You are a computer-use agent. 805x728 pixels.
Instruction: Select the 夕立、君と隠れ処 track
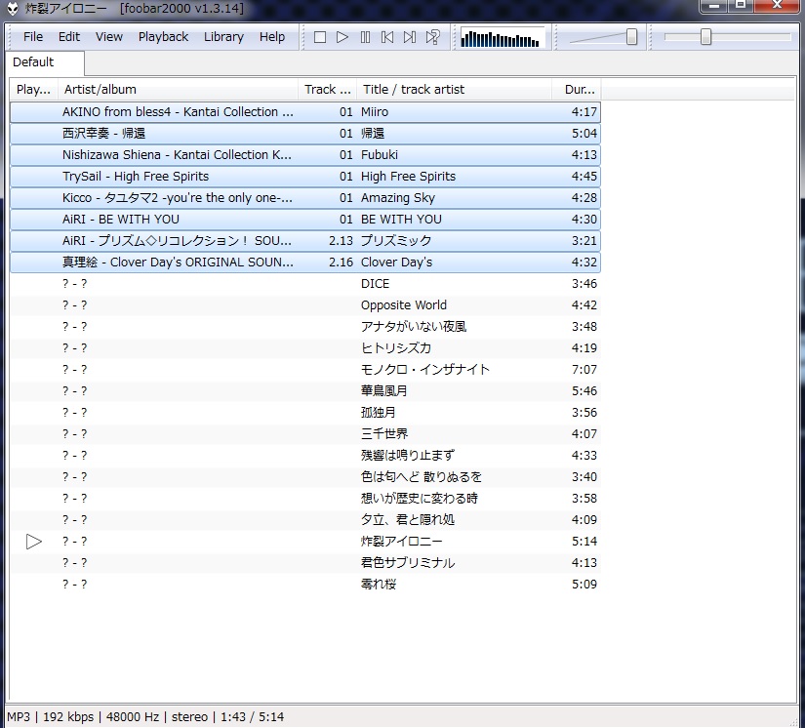[305, 520]
